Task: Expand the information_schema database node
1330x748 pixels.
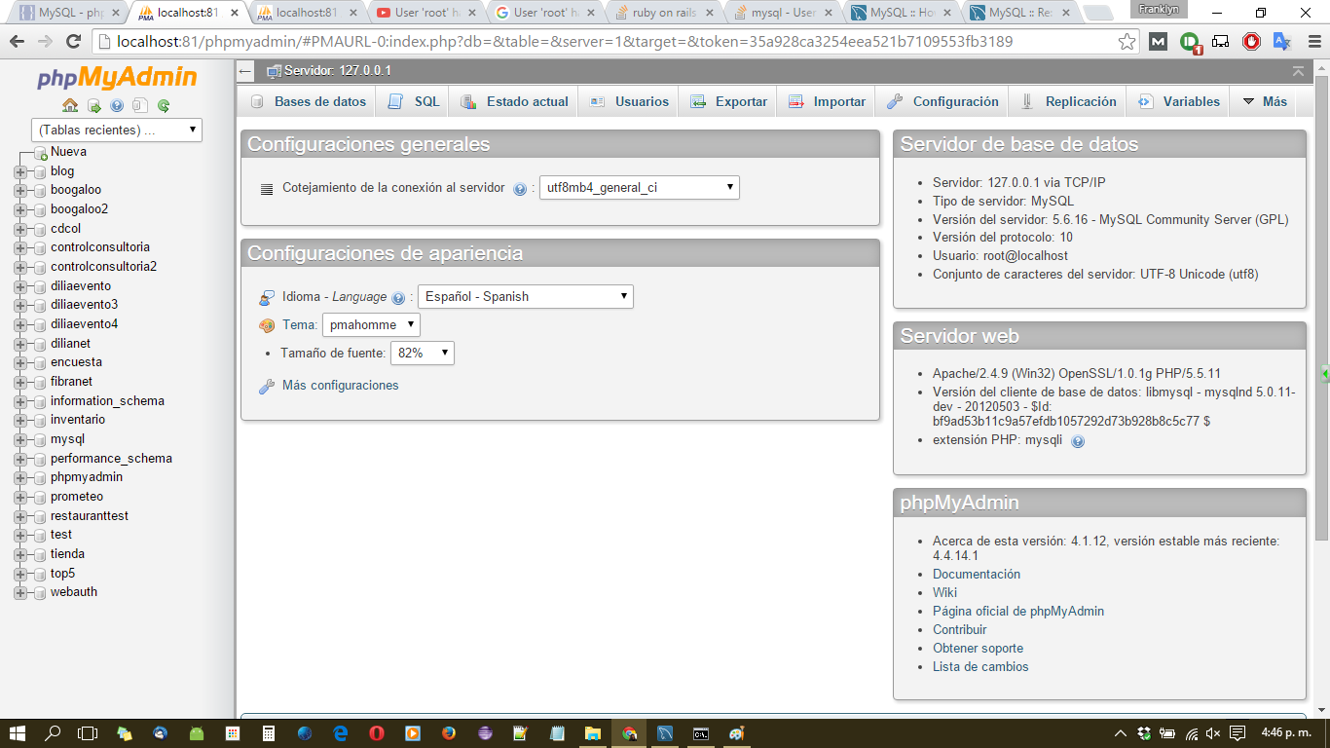Action: pos(20,401)
